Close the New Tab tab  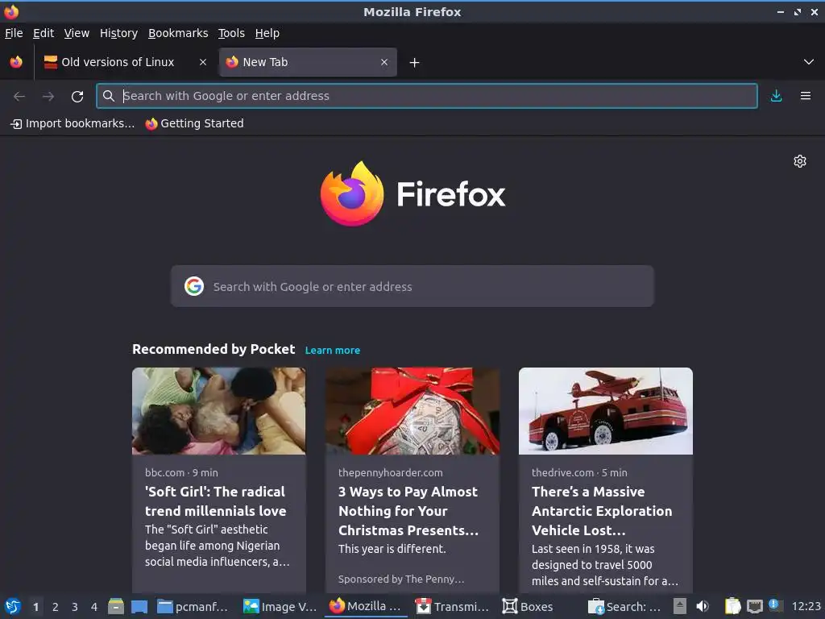384,62
